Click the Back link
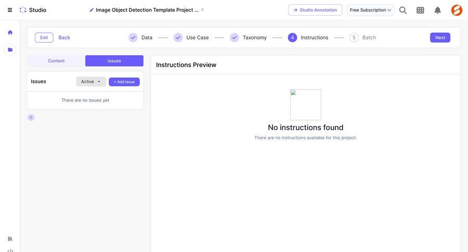The image size is (468, 252). click(x=64, y=37)
